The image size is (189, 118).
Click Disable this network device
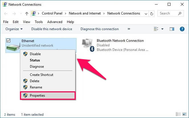52,29
